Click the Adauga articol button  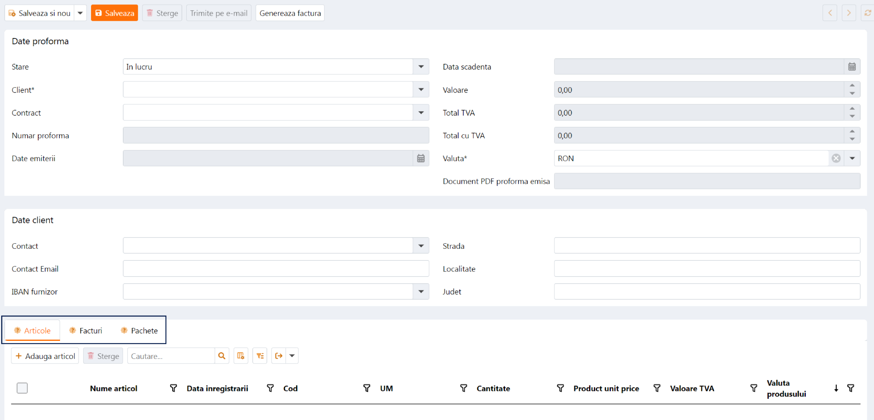pos(45,356)
